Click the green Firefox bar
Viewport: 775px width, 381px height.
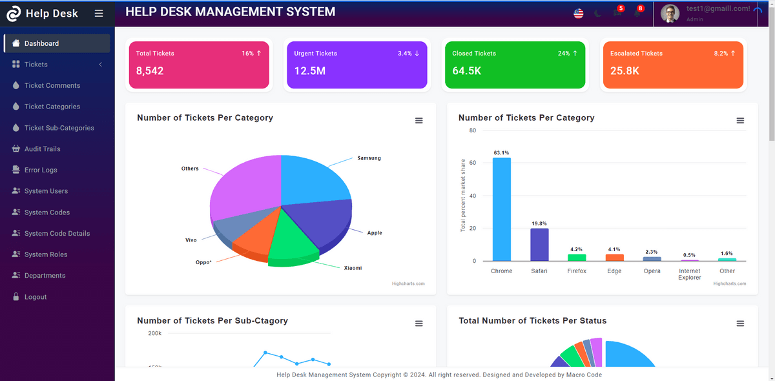(x=577, y=258)
